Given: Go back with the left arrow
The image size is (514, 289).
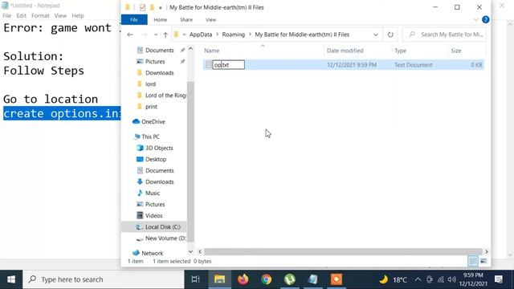Looking at the screenshot, I should 130,35.
